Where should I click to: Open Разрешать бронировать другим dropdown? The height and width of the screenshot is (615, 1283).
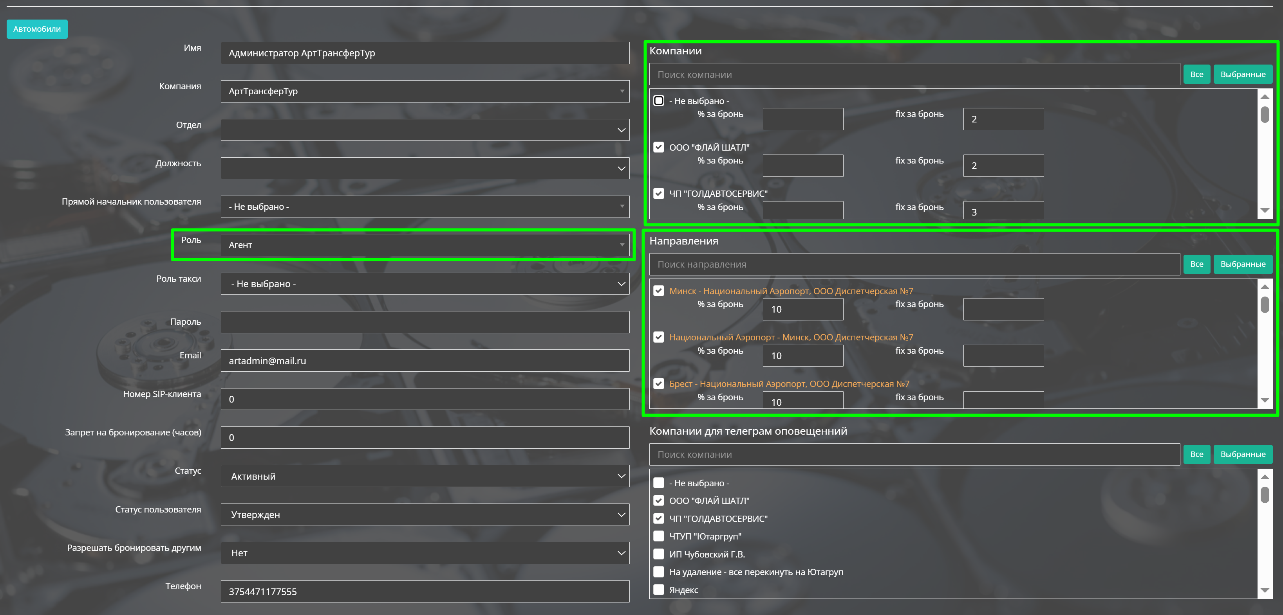point(425,553)
